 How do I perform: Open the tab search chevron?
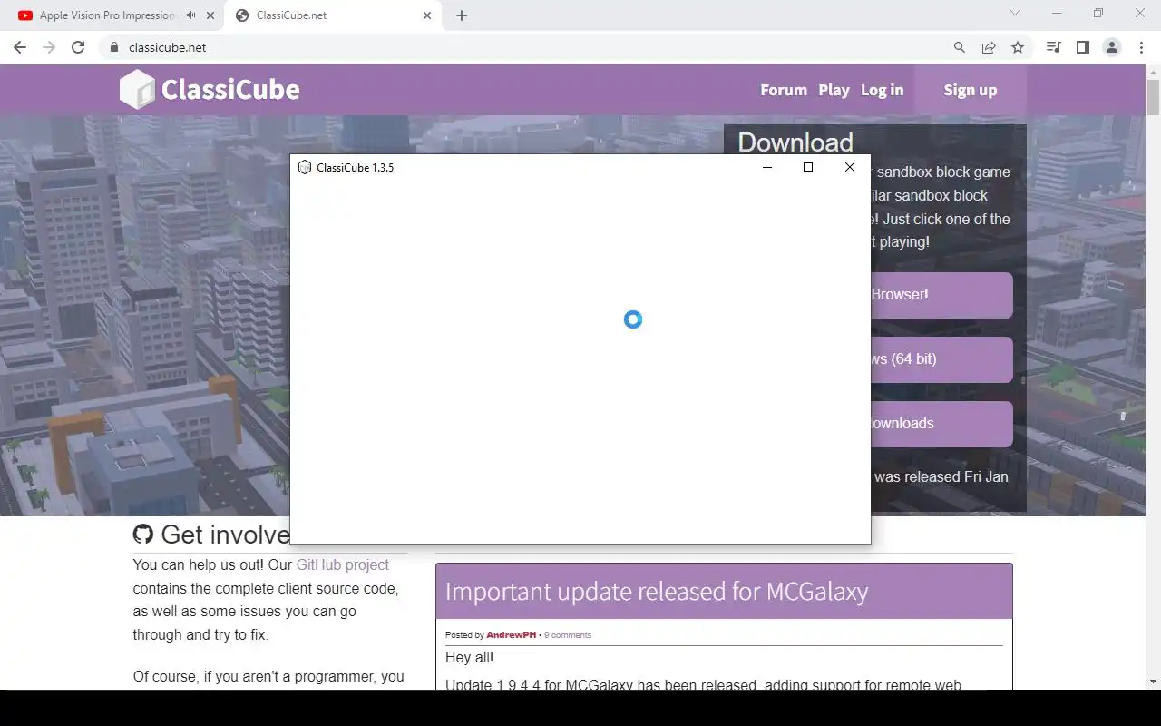click(x=1015, y=13)
